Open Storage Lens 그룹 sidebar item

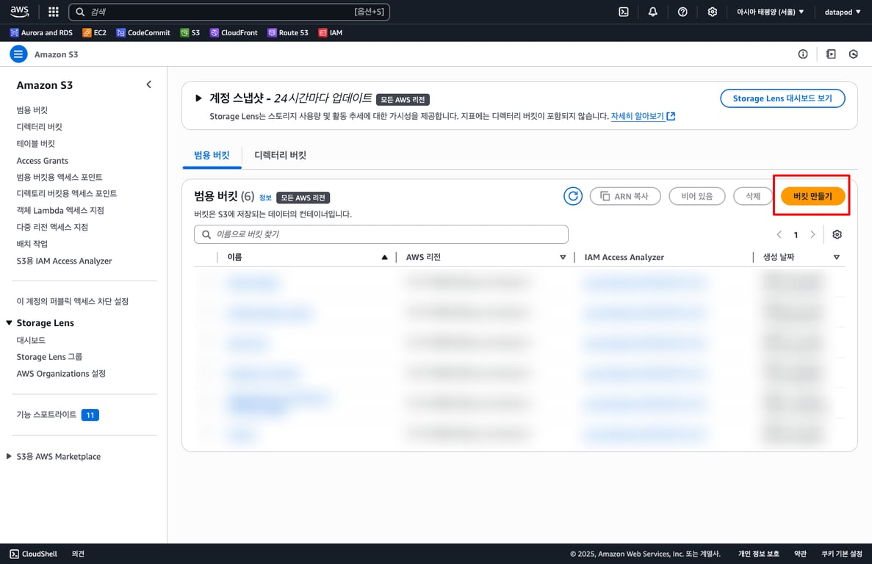(49, 357)
